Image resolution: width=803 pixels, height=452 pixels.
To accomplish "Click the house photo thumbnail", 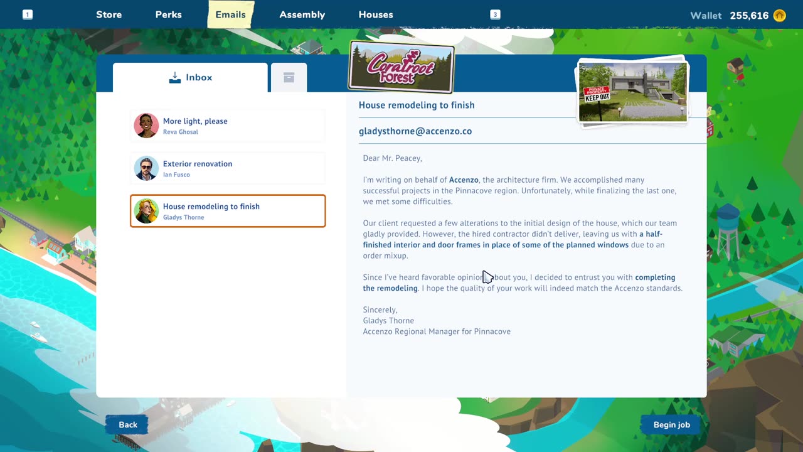I will pyautogui.click(x=632, y=92).
